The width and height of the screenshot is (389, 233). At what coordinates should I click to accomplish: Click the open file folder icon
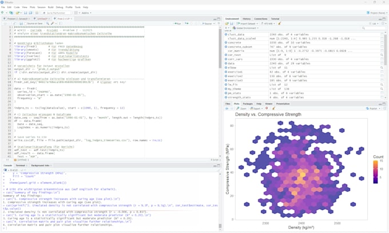coord(17,13)
